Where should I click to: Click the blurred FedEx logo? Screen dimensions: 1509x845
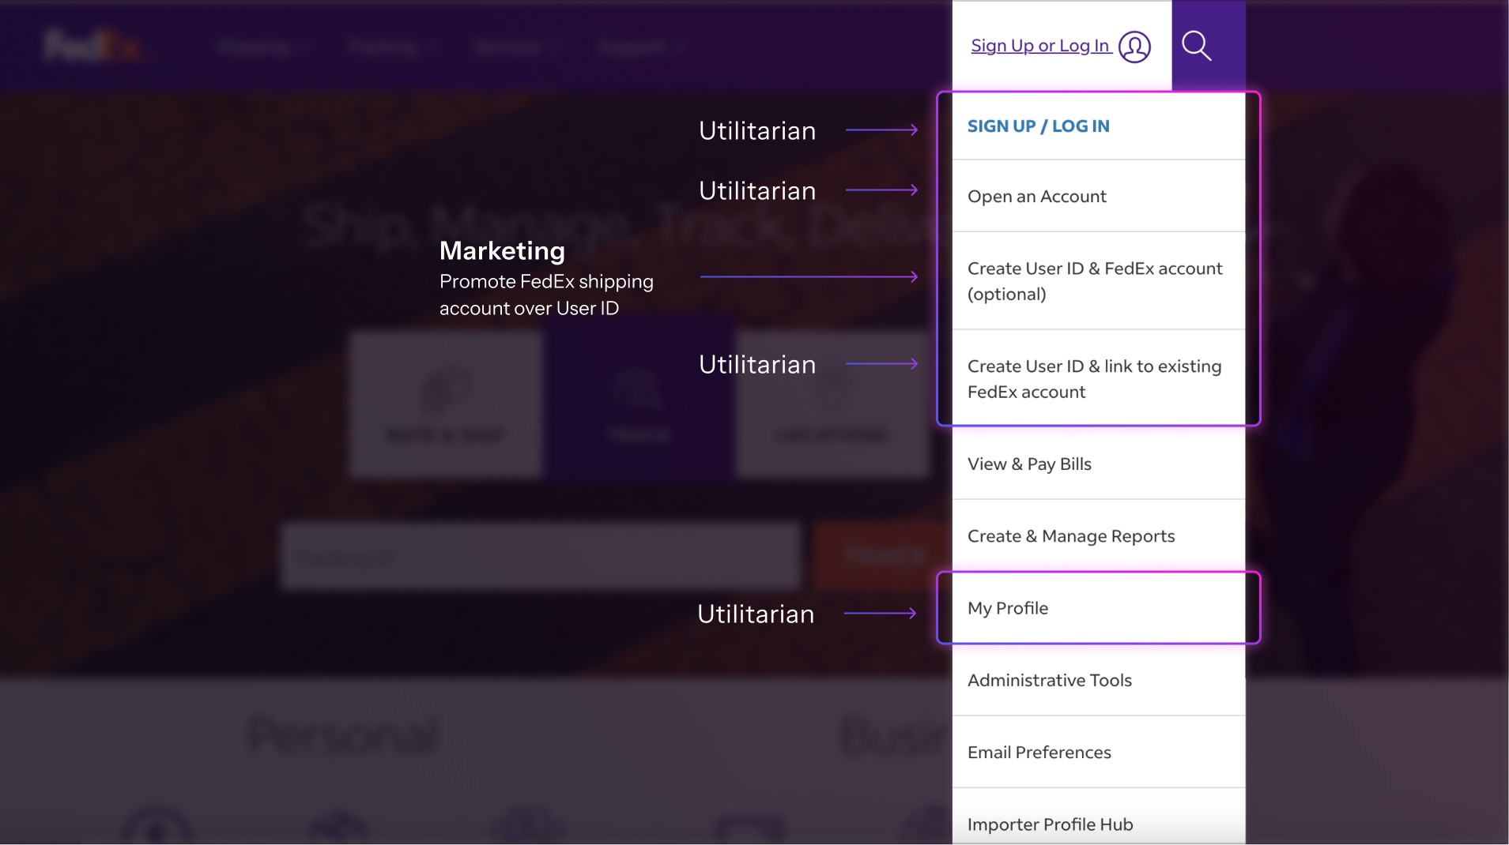click(x=93, y=46)
